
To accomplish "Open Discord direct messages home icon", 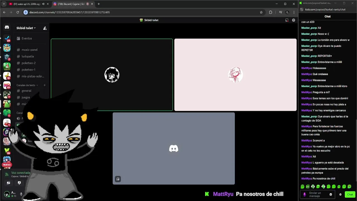I will click(x=7, y=27).
